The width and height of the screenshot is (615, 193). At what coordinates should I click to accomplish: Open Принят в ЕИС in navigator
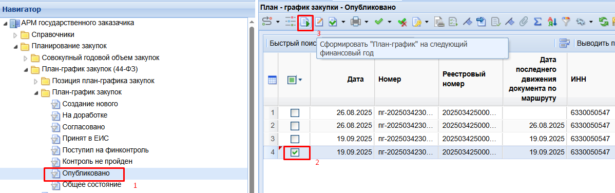click(85, 139)
